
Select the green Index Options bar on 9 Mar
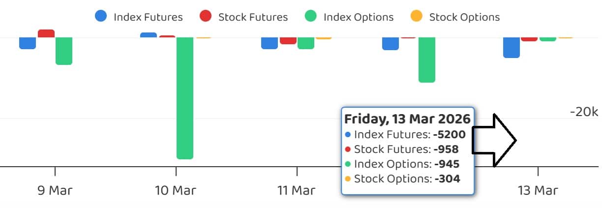tap(64, 51)
